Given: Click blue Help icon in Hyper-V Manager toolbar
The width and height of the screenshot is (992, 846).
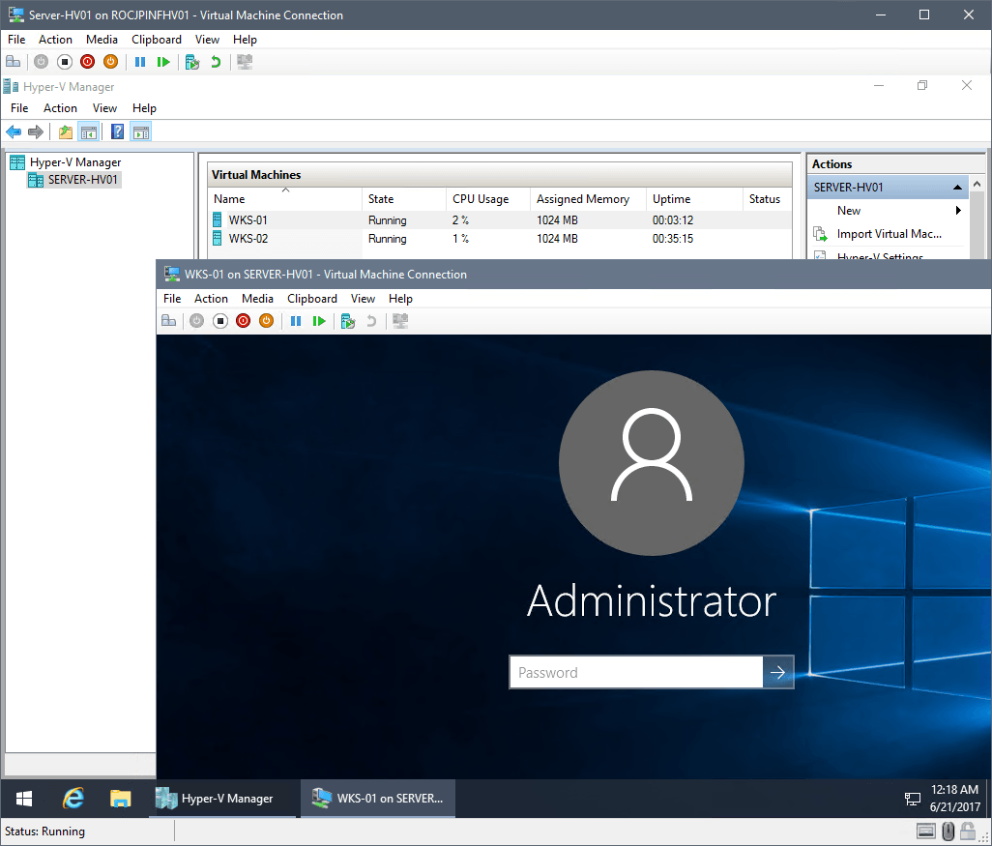Looking at the screenshot, I should (118, 132).
